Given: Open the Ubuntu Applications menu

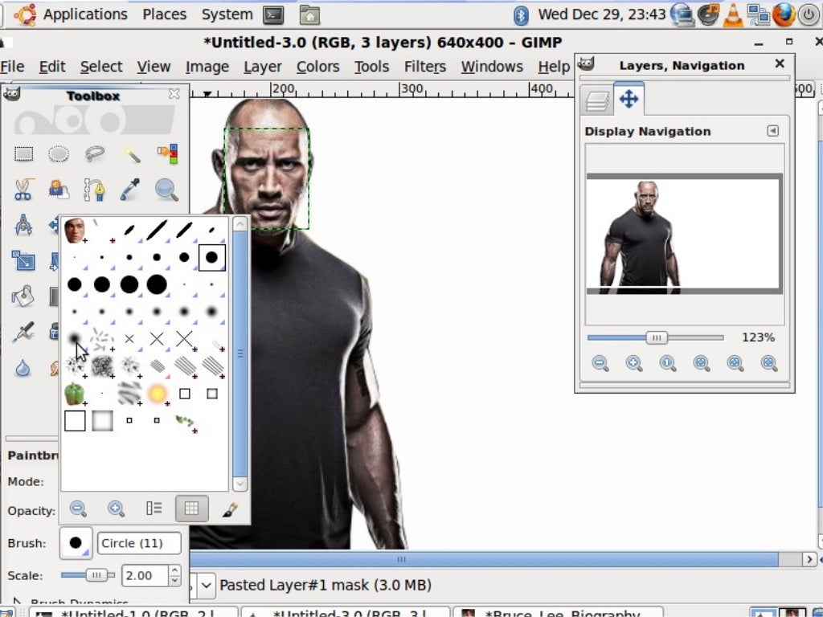Looking at the screenshot, I should tap(71, 14).
